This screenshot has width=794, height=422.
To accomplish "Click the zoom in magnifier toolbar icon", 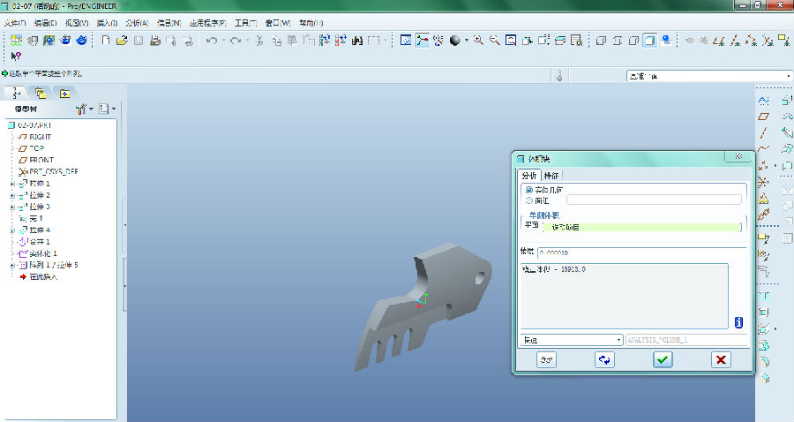I will coord(478,41).
